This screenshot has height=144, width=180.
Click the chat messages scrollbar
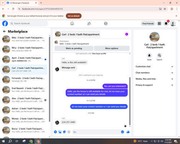pos(130,101)
